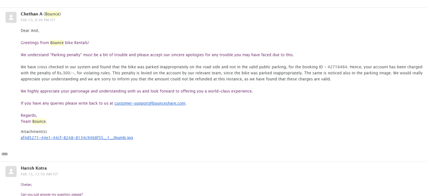Click the Feb 13, 12:50 AM IST timestamp

[x=39, y=174]
